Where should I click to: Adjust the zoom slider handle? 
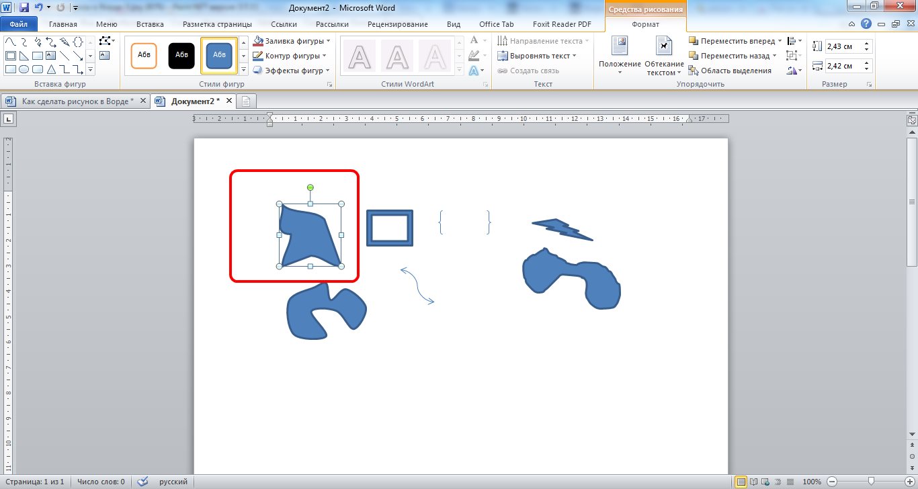point(871,481)
